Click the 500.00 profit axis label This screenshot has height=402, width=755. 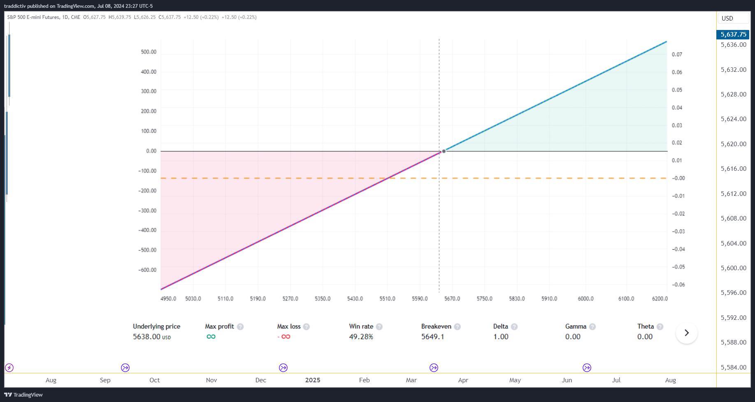[149, 52]
